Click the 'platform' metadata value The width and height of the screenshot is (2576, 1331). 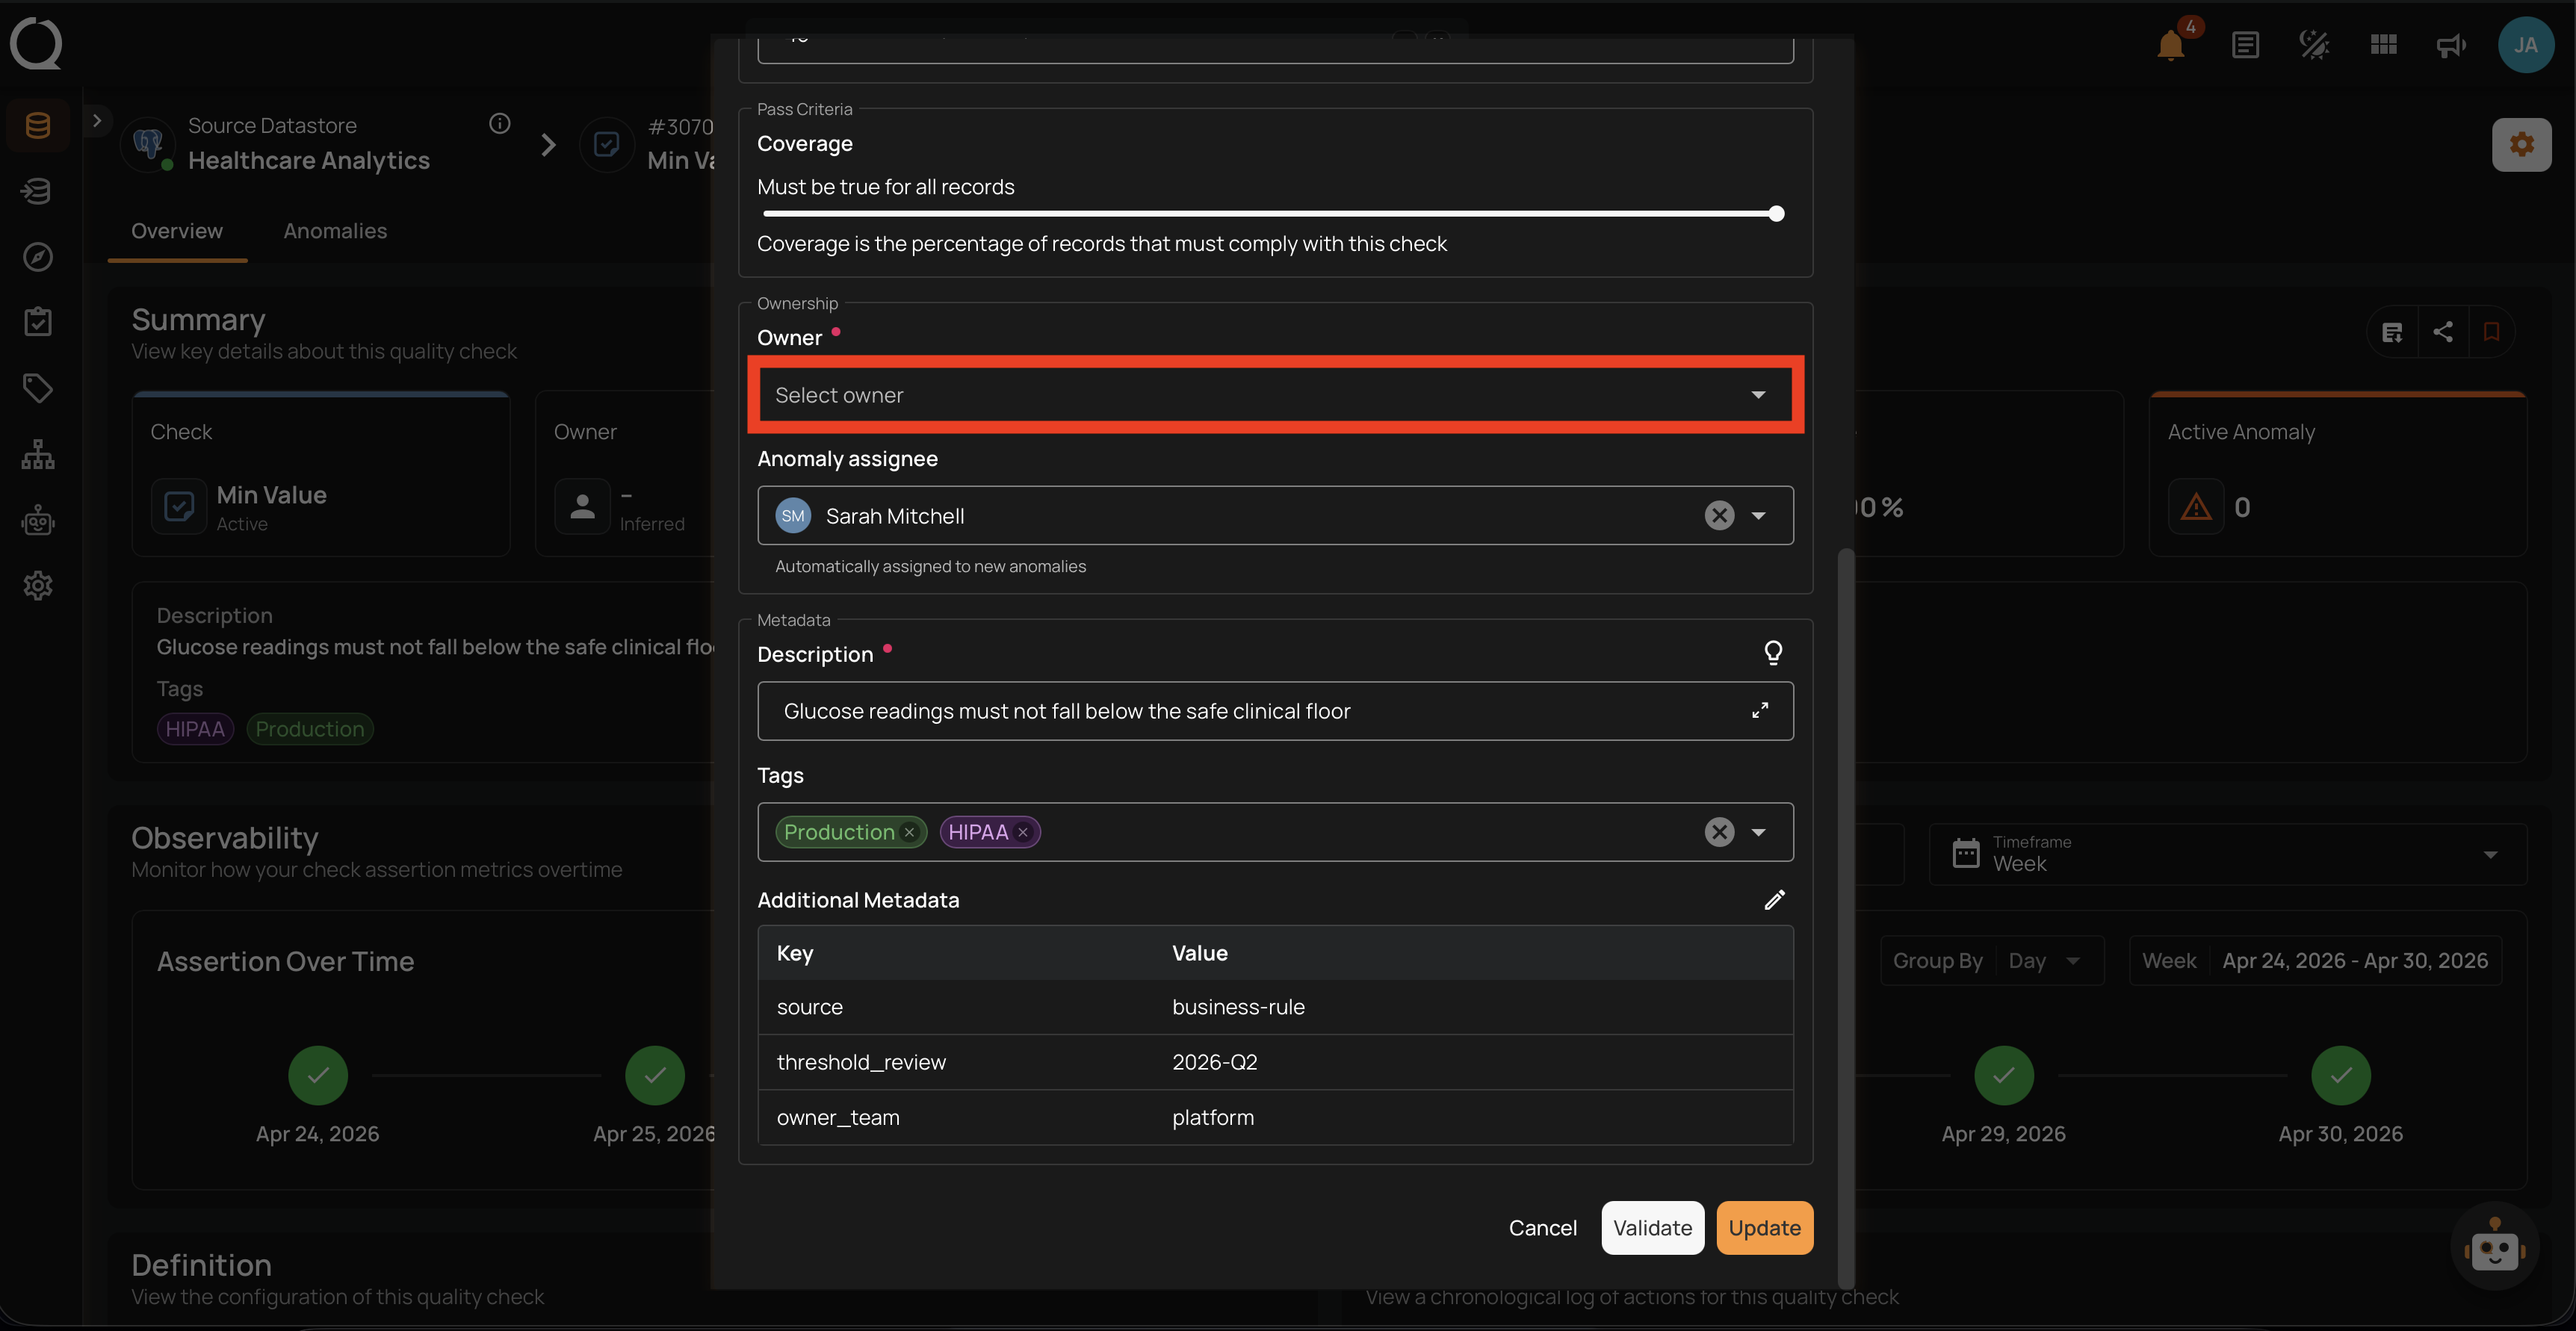pyautogui.click(x=1213, y=1117)
